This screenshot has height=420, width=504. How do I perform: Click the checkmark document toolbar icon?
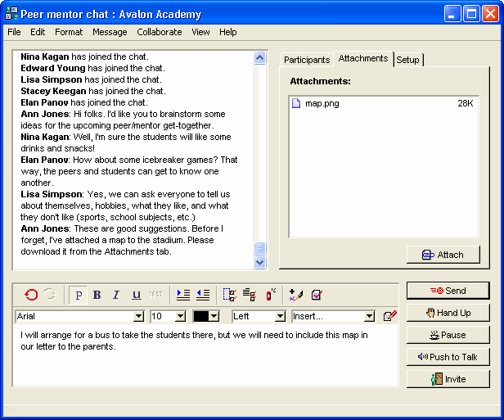point(317,295)
